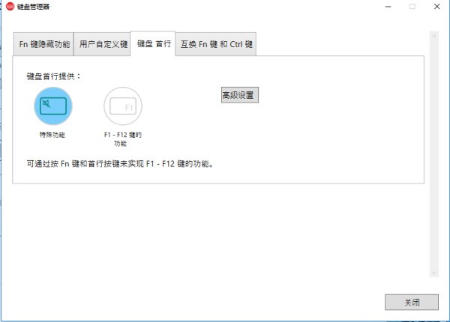Click the 可通过按 Fn 键 description text
The width and height of the screenshot is (450, 322).
pyautogui.click(x=120, y=164)
